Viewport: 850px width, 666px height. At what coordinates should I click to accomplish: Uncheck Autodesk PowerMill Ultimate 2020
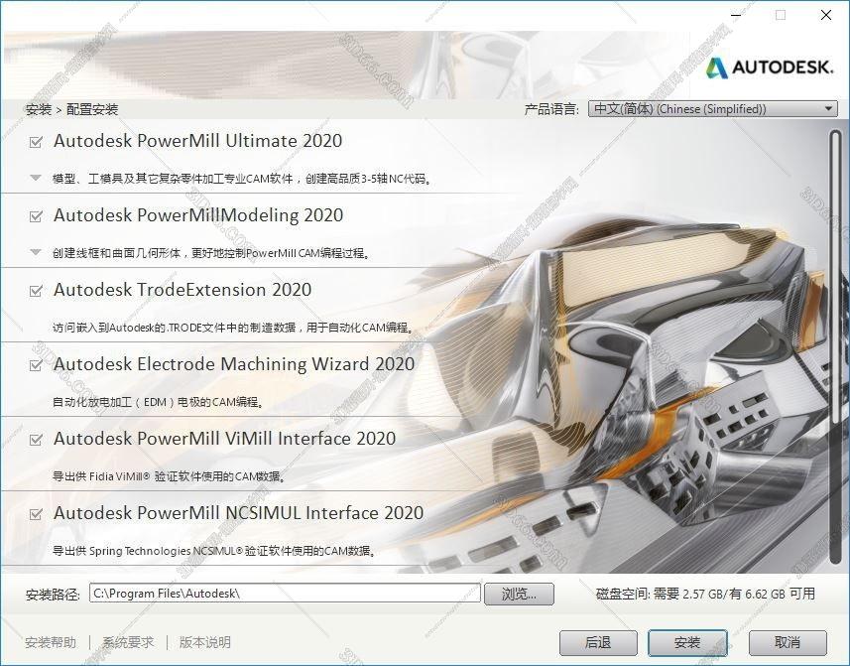[x=35, y=141]
